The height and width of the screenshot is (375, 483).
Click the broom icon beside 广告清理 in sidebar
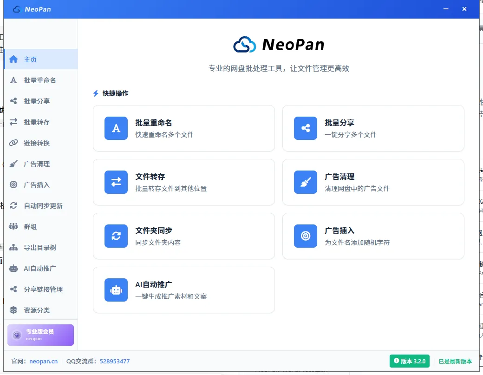13,164
